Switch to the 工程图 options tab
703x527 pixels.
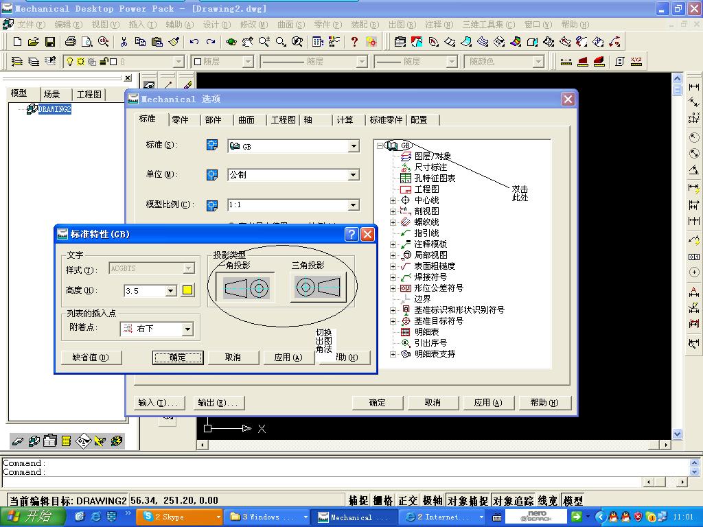click(284, 119)
